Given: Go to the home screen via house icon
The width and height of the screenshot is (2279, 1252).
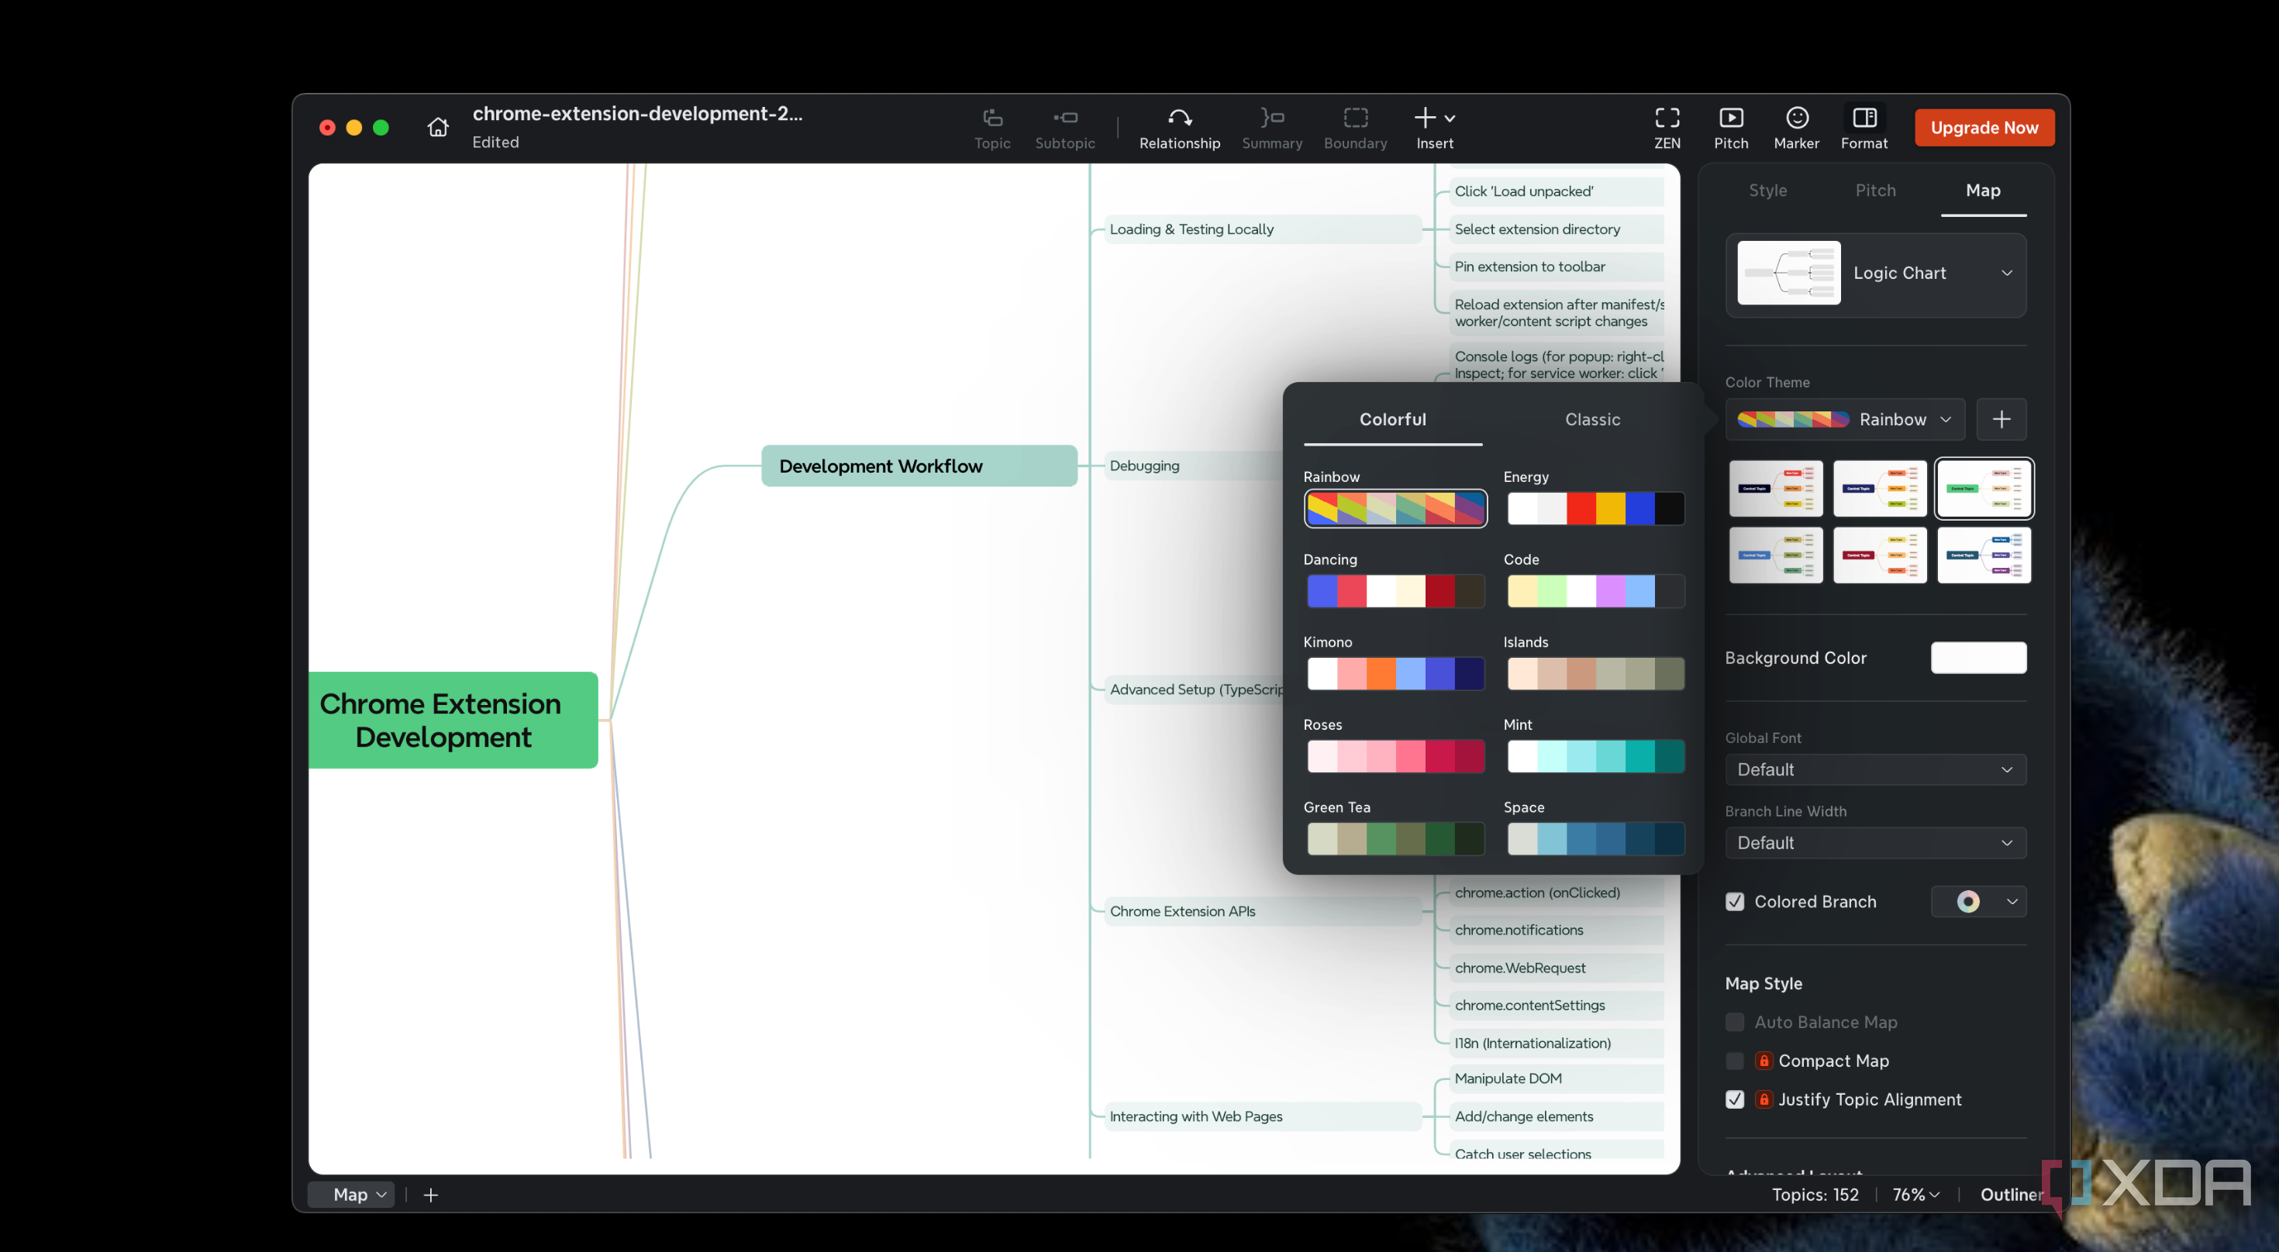Looking at the screenshot, I should pyautogui.click(x=438, y=127).
